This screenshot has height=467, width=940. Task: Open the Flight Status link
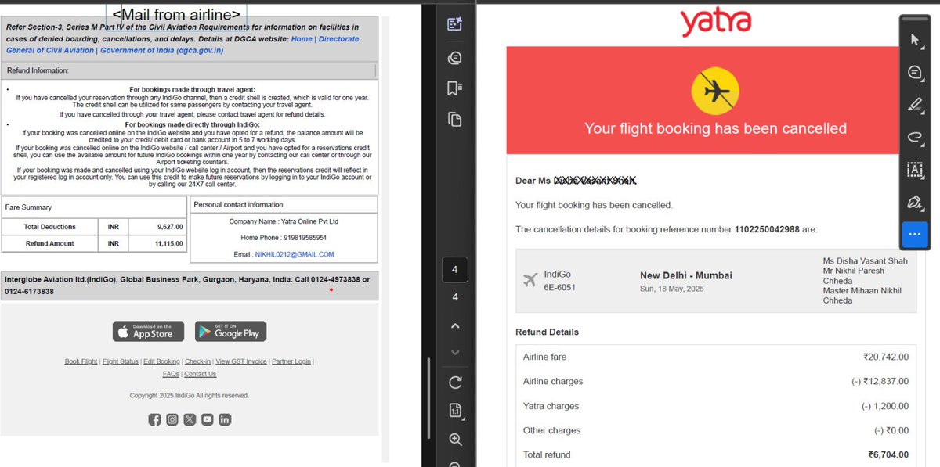pyautogui.click(x=121, y=361)
